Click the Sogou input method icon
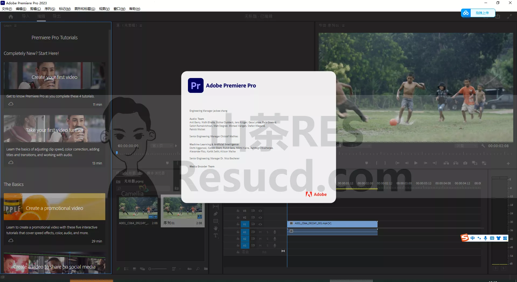 click(x=465, y=238)
